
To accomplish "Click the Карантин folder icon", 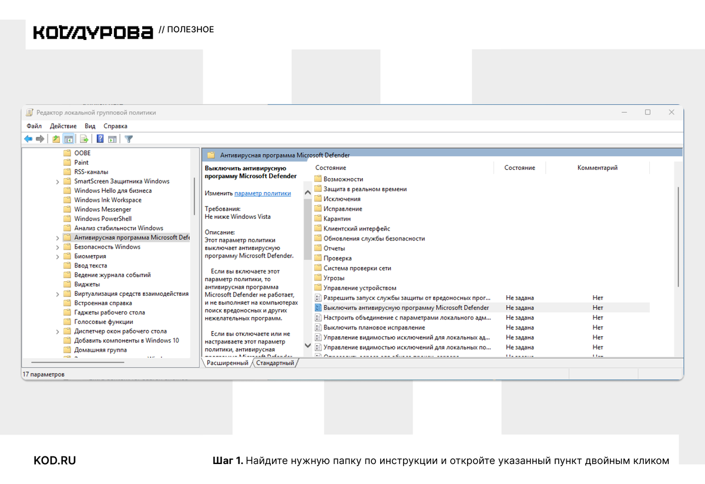I will (x=318, y=219).
